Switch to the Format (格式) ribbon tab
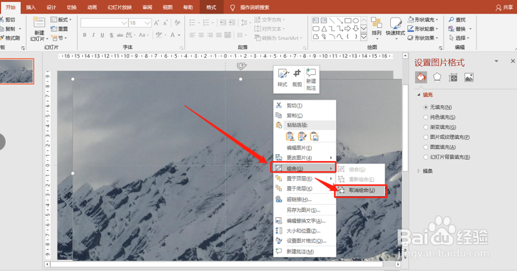The height and width of the screenshot is (271, 517). [211, 7]
